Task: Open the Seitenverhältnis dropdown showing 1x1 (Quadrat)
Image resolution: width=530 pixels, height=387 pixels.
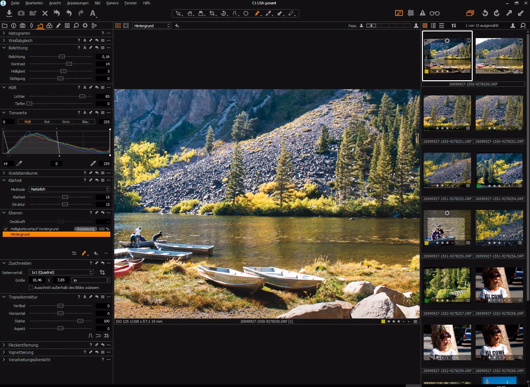Action: click(61, 272)
